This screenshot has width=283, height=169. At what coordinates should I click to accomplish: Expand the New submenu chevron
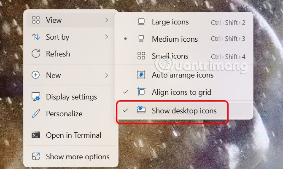pyautogui.click(x=106, y=75)
